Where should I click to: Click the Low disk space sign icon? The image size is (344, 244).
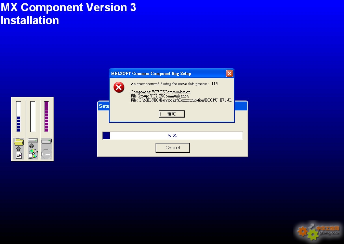(46, 154)
